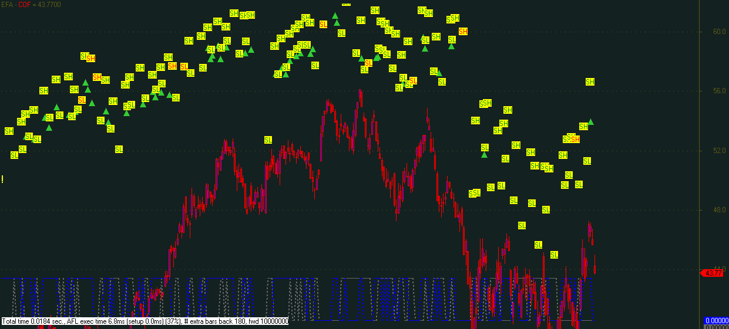This screenshot has width=729, height=329.
Task: Click the green triangle under the SL near the 52.0 level
Action: click(484, 154)
